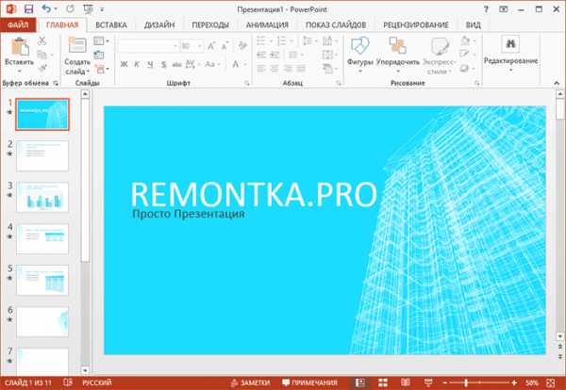Click the Shapes (Фигуры) icon
Screen dimensions: 566x390
tap(360, 46)
